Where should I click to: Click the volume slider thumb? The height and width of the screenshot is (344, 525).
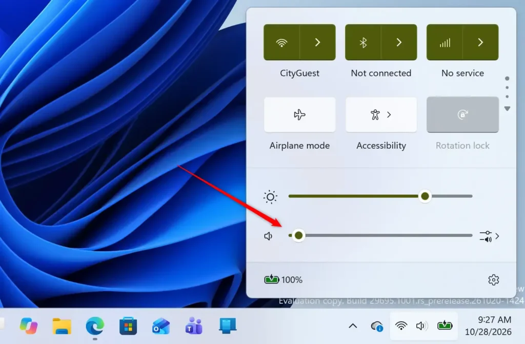tap(298, 235)
